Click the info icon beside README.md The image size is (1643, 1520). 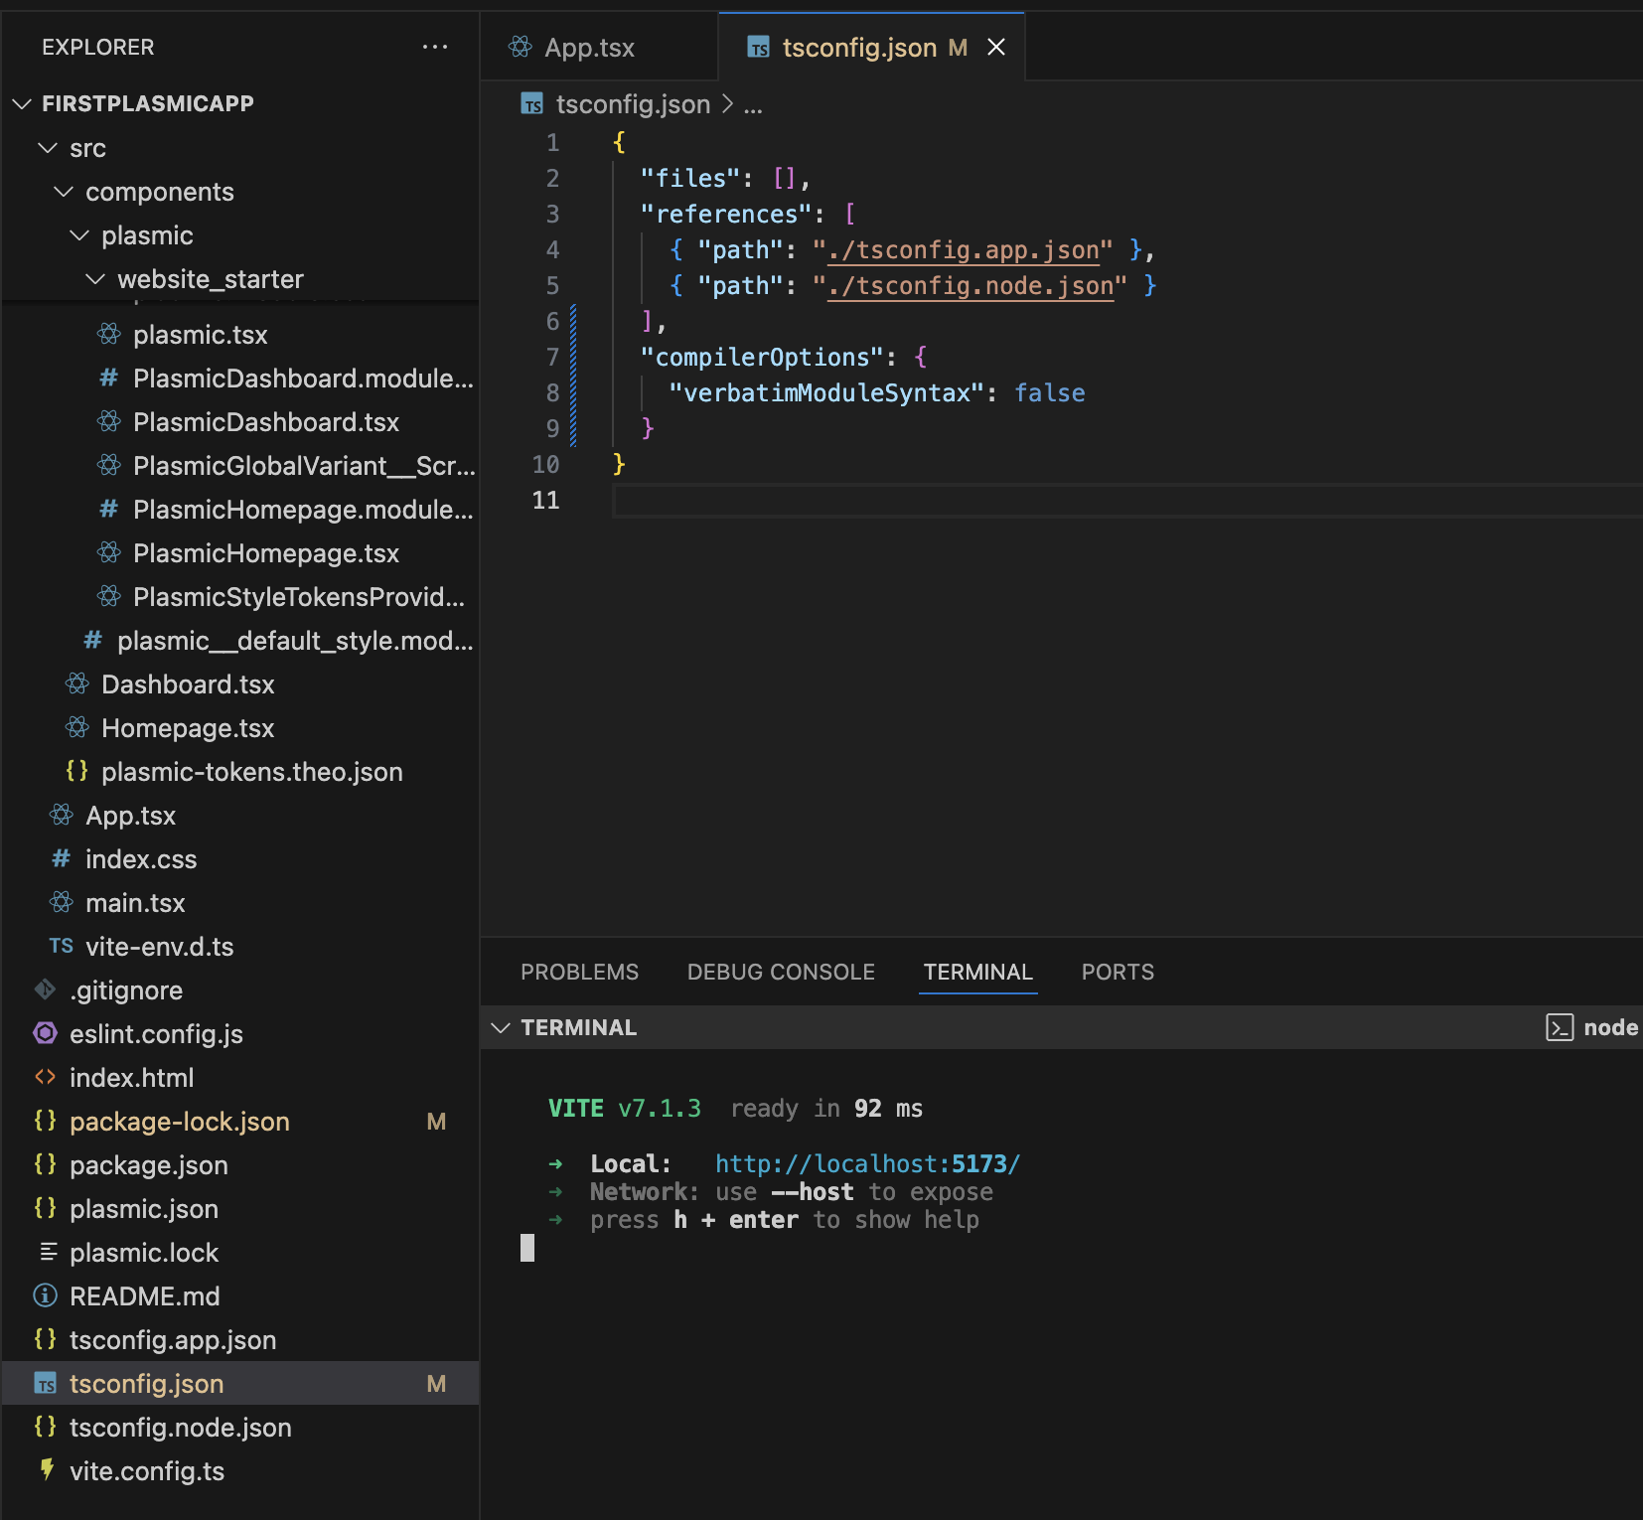tap(46, 1296)
